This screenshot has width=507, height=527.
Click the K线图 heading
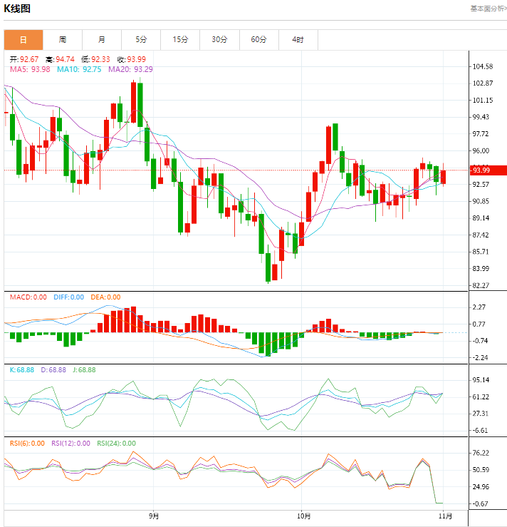pos(17,9)
